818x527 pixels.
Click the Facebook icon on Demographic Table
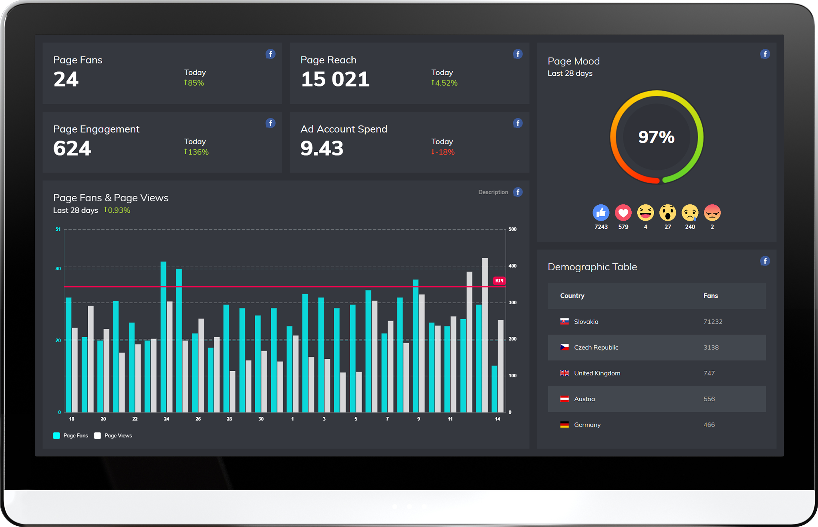(x=765, y=261)
